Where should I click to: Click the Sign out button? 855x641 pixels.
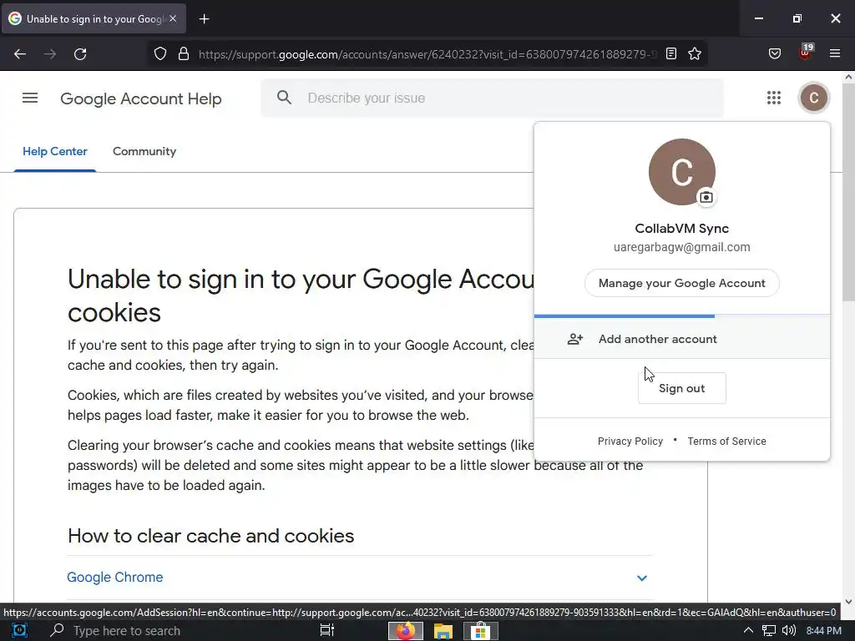tap(681, 388)
